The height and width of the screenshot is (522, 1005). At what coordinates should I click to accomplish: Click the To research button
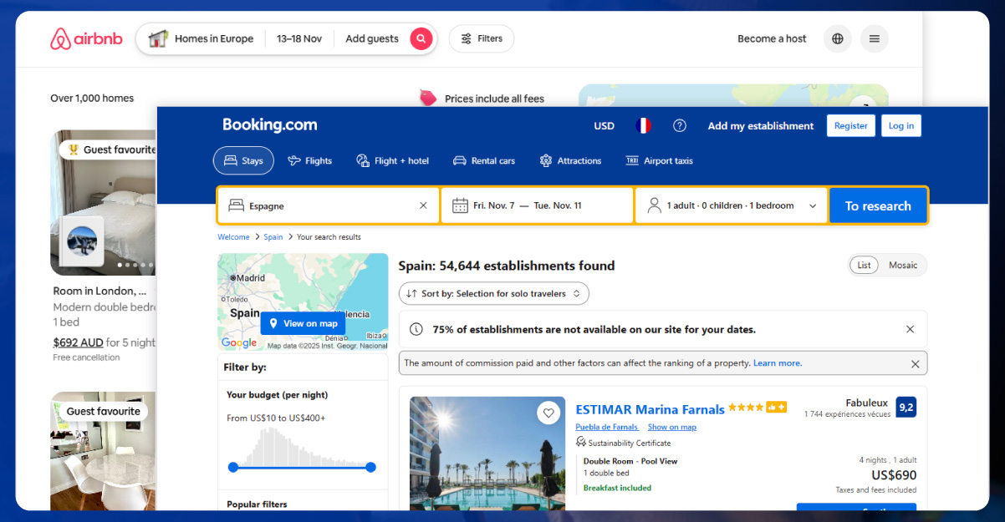(877, 206)
